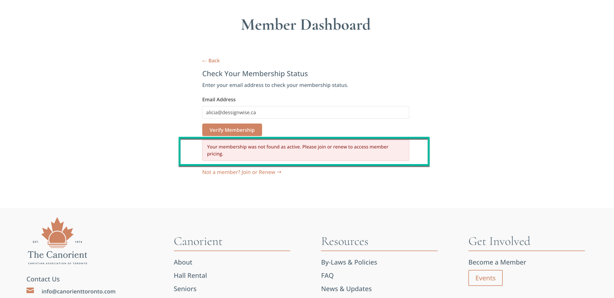Select Become a Member link
Viewport: 614px width, 298px height.
click(497, 262)
